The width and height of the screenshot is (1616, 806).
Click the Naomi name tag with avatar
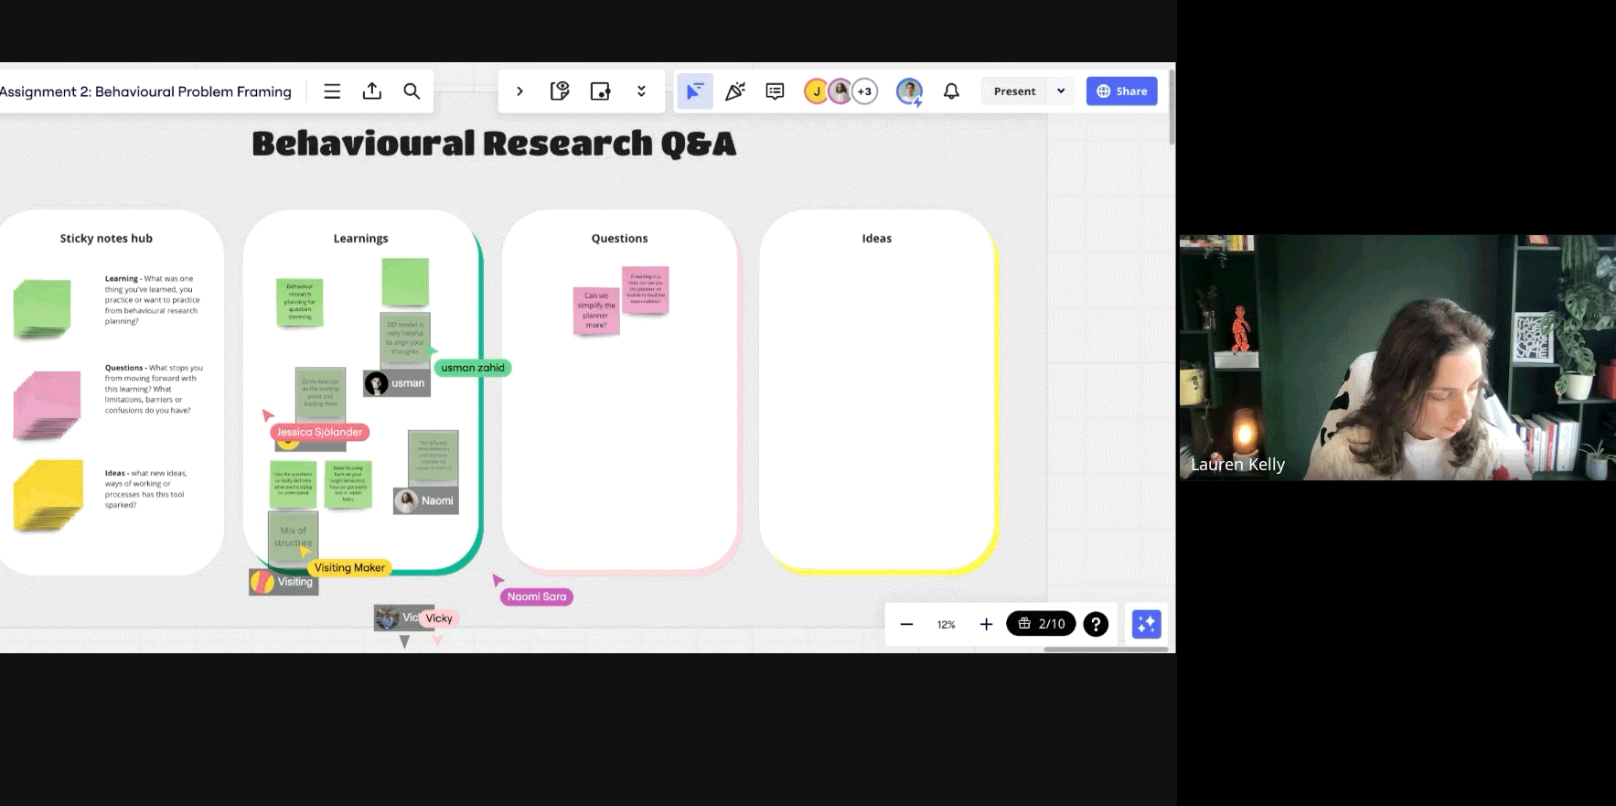coord(425,500)
